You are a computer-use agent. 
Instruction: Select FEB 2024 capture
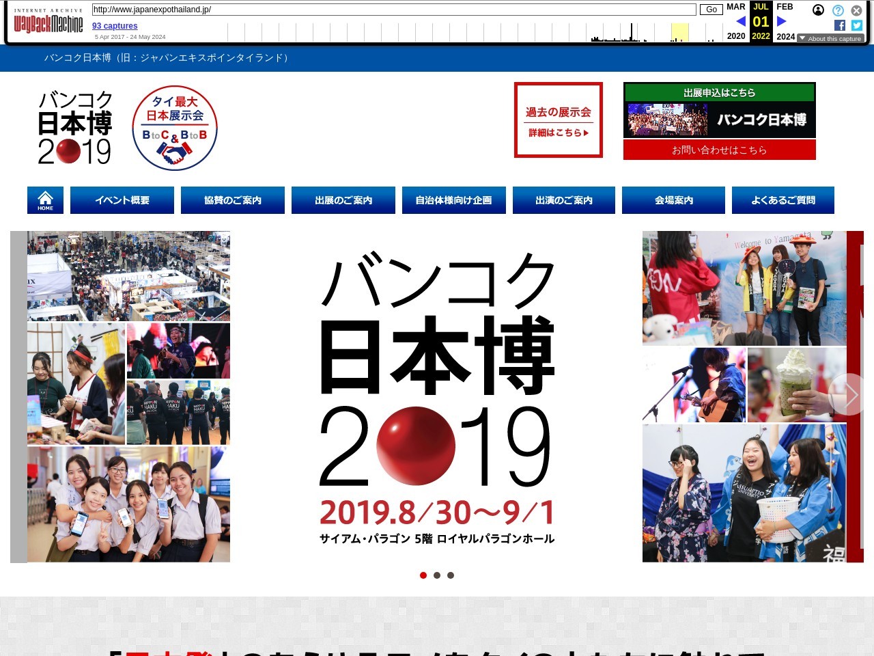(785, 21)
